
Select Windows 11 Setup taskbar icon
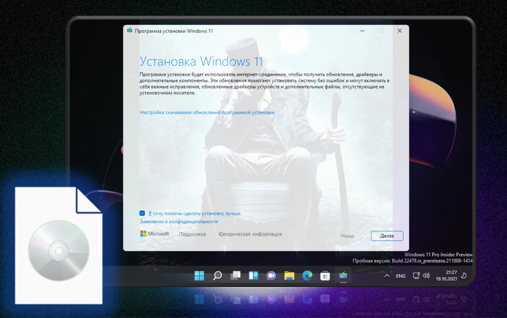click(x=343, y=276)
